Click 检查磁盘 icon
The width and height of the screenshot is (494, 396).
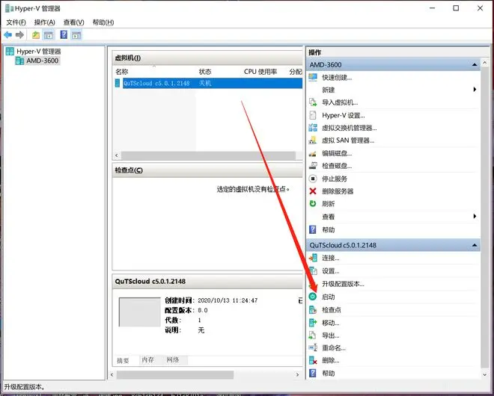[313, 166]
